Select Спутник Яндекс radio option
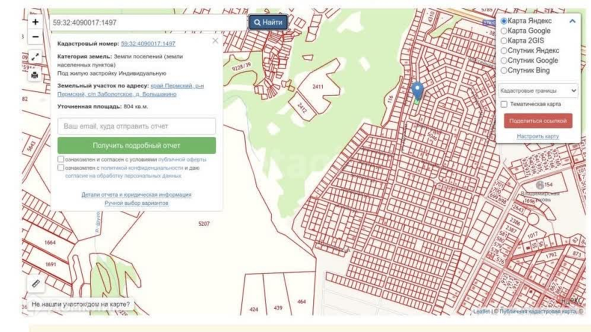 [504, 50]
